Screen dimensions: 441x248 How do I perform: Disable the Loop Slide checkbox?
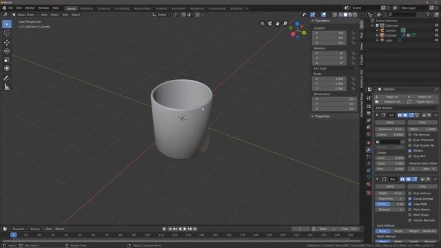click(x=410, y=204)
